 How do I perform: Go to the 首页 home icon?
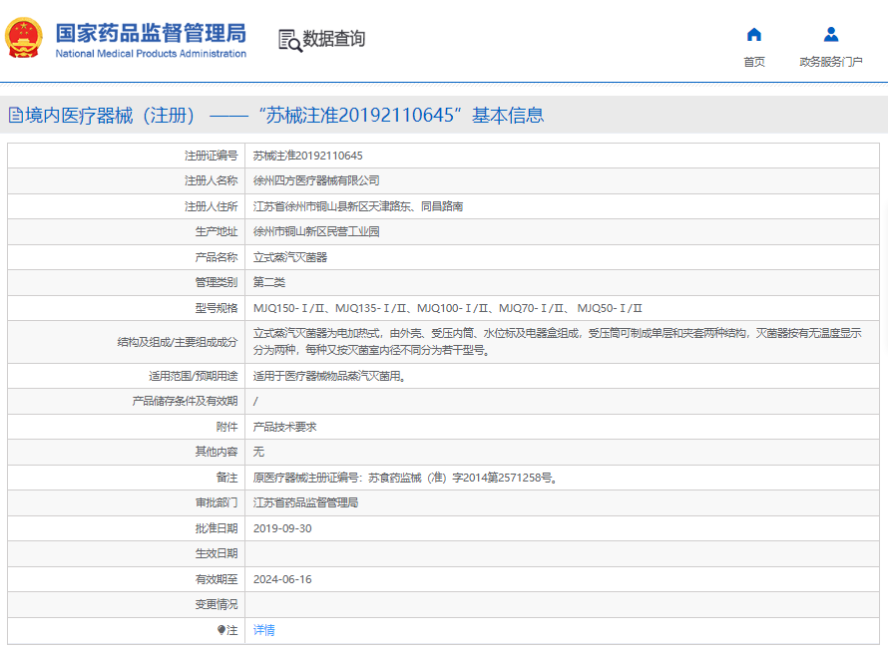pos(753,35)
